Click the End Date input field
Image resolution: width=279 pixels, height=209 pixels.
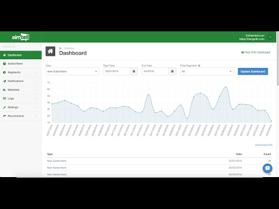tap(155, 71)
